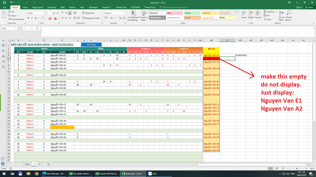Open the Formulas ribbon tab
This screenshot has height=177, width=316.
tap(52, 7)
